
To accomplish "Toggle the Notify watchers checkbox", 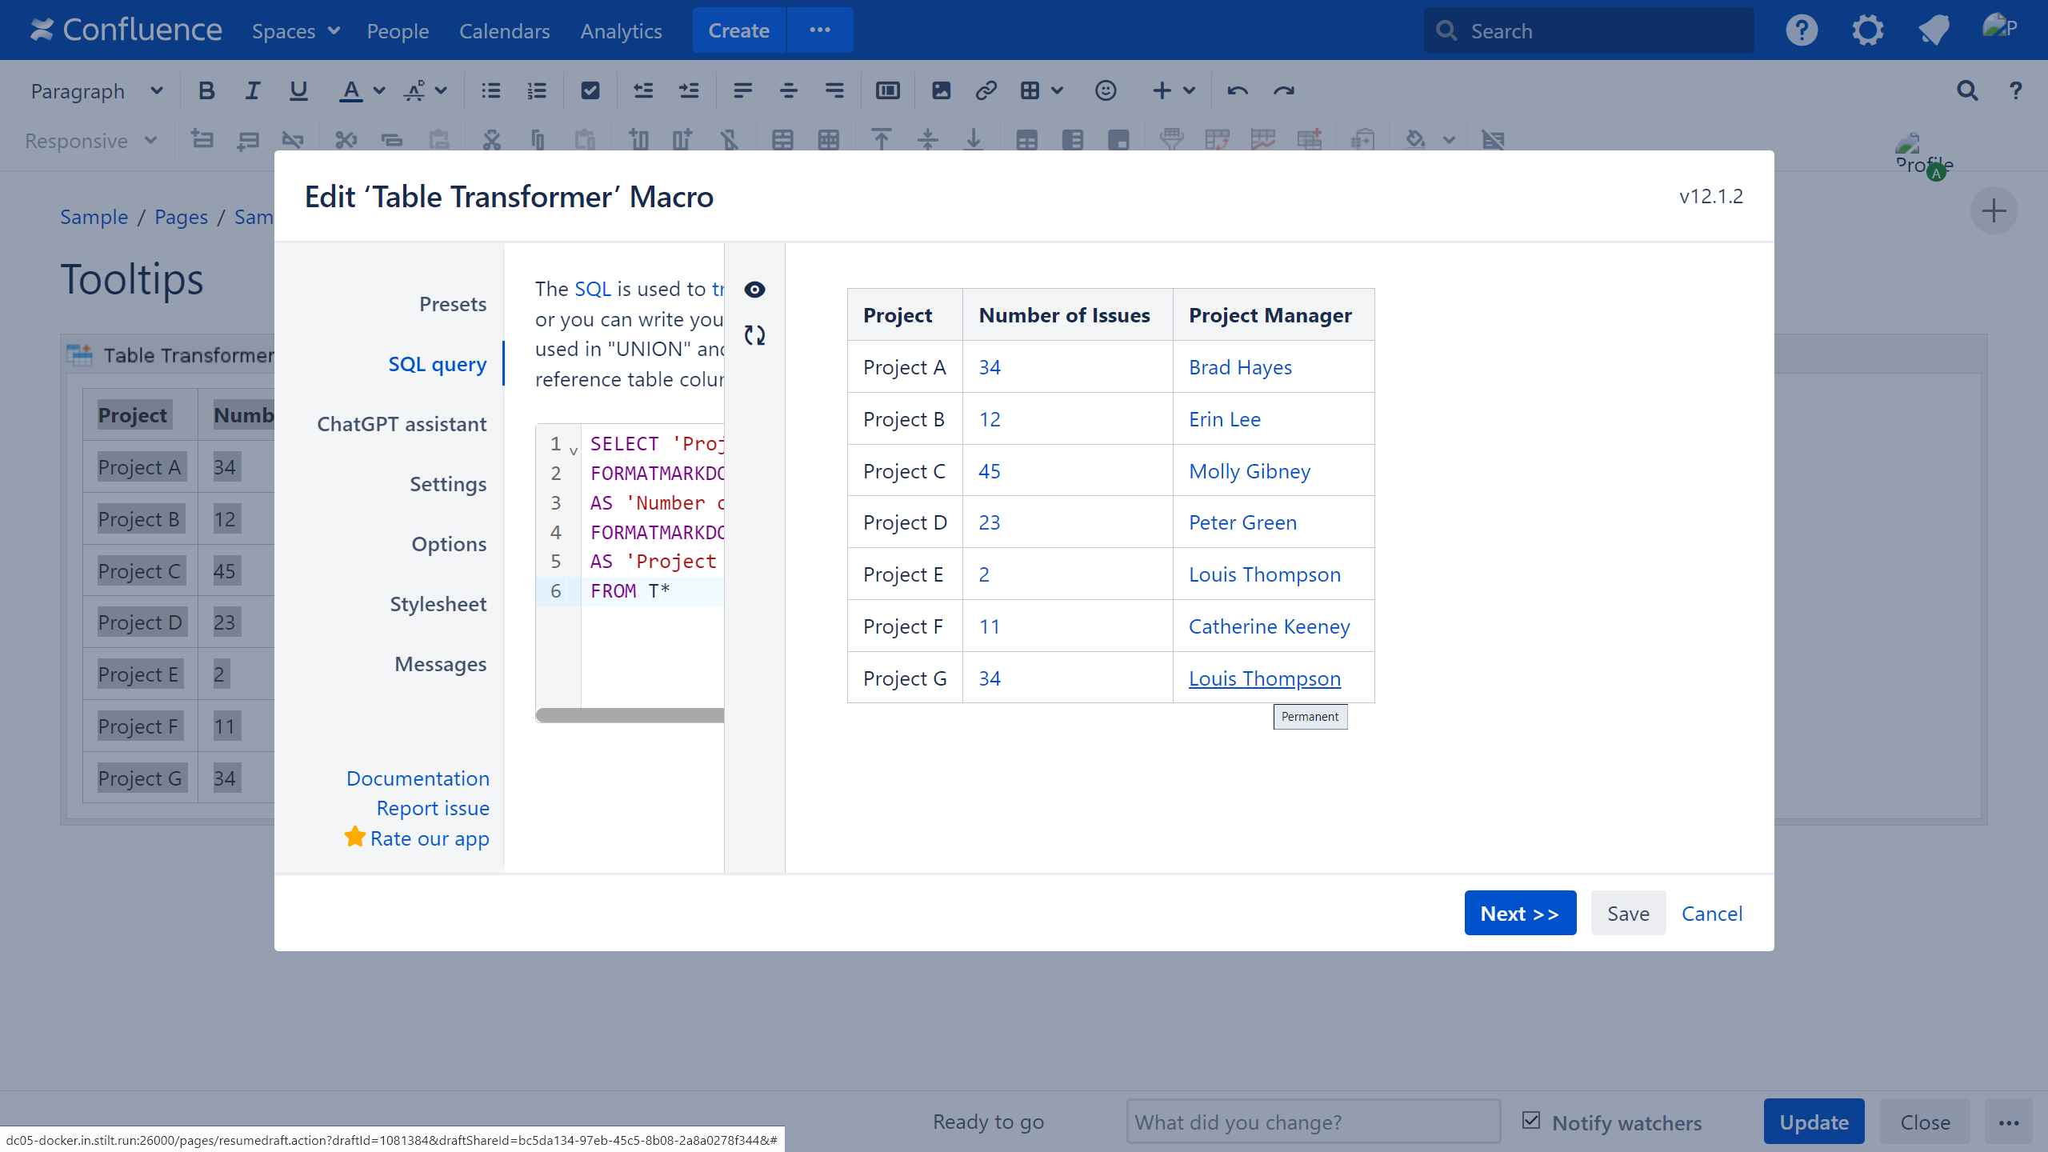I will pos(1531,1120).
